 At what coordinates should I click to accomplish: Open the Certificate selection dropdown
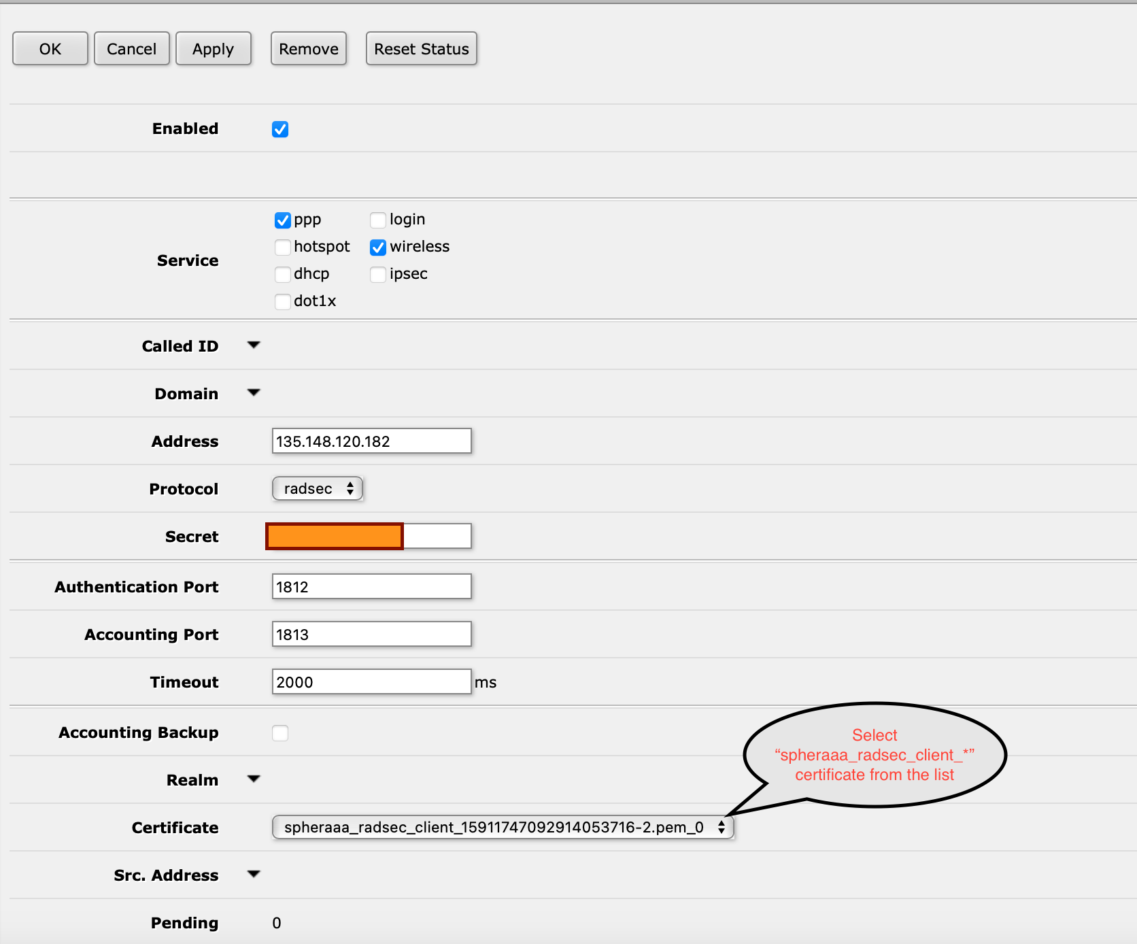click(x=503, y=828)
